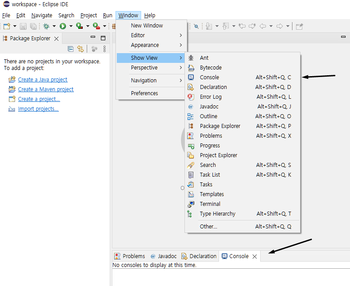
Task: Expand the Editor submenu
Action: point(151,35)
